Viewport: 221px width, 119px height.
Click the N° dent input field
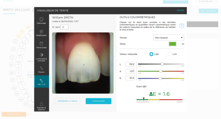click(x=65, y=27)
